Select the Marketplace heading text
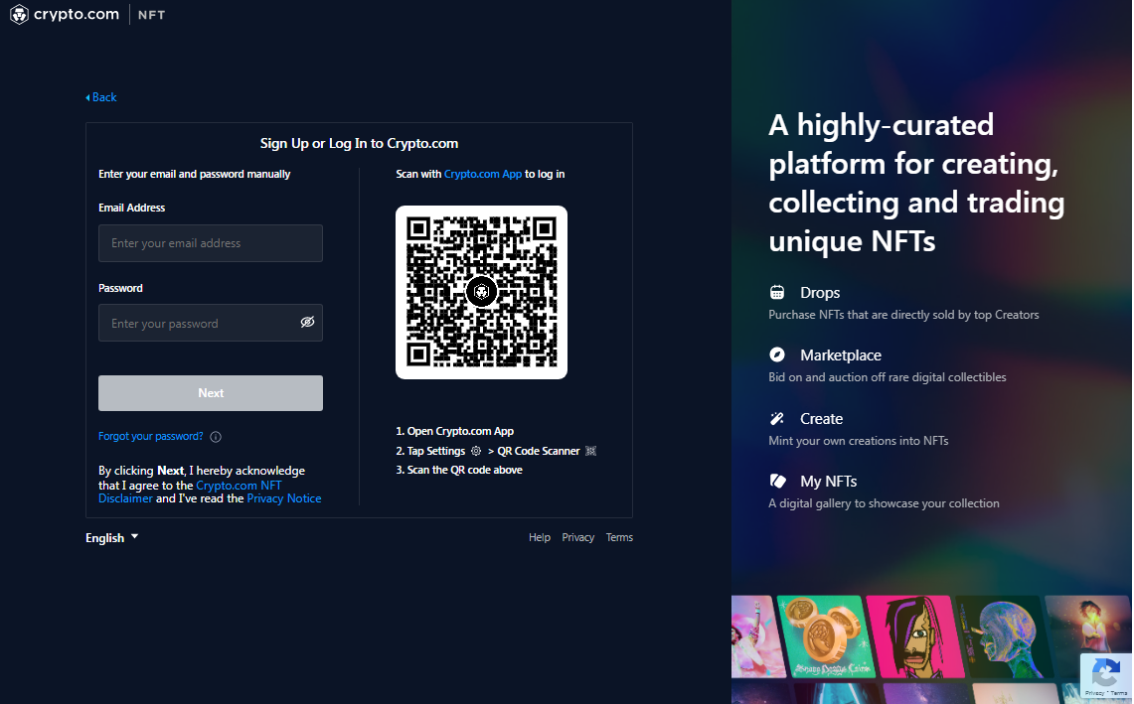 tap(841, 354)
